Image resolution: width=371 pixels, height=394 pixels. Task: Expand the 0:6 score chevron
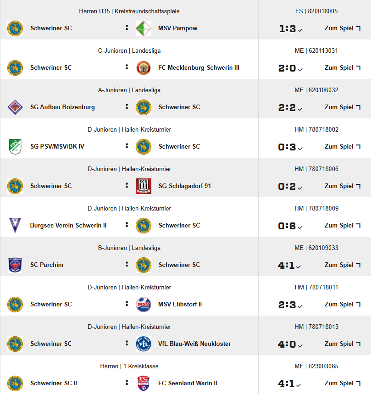pyautogui.click(x=300, y=228)
